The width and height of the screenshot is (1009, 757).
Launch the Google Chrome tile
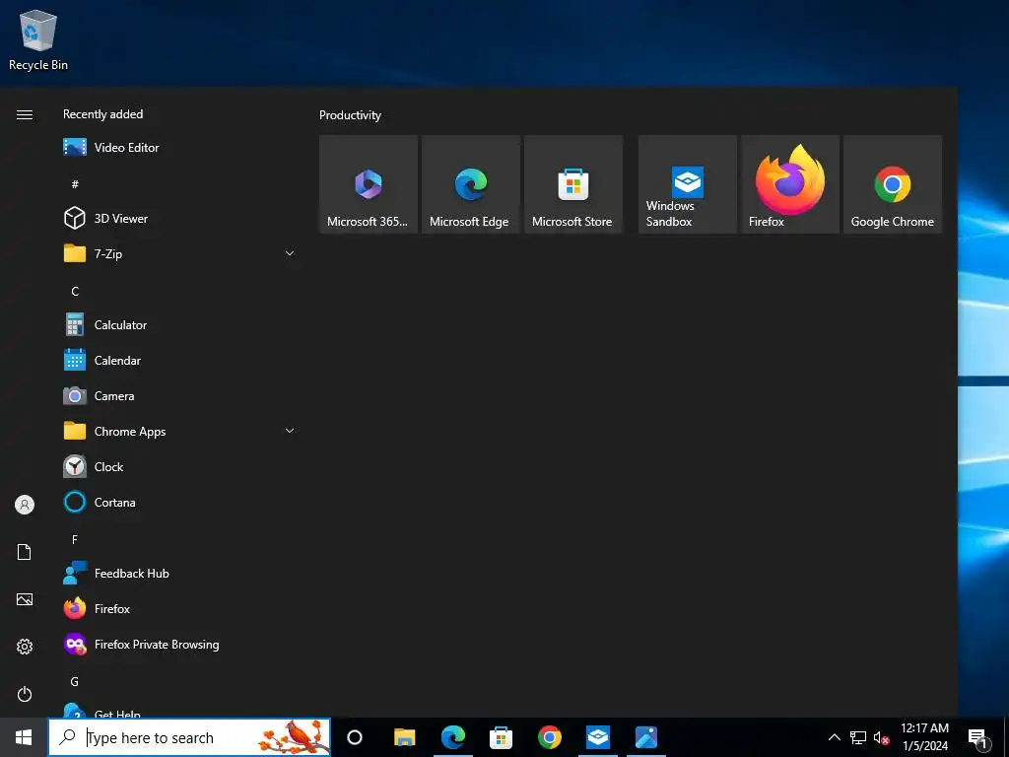point(893,184)
